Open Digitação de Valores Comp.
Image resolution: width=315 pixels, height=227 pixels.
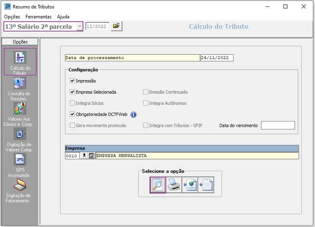19,140
